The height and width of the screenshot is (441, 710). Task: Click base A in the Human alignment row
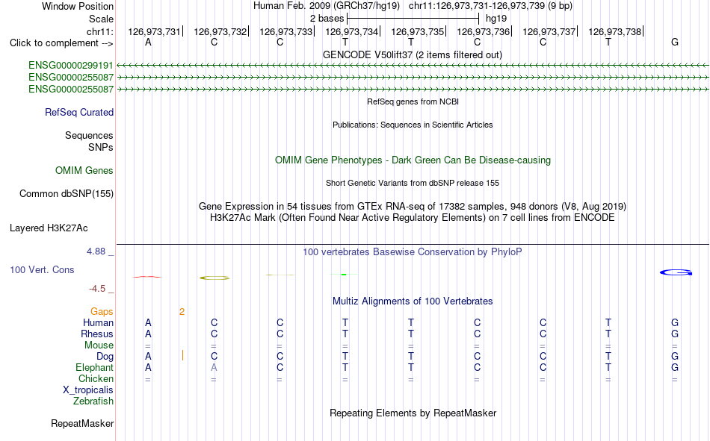(x=148, y=323)
